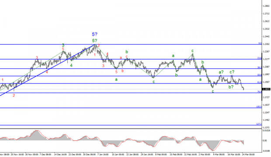The image size is (271, 157).
Task: Click date label 30 Nov 00:00
Action: [x=31, y=154]
